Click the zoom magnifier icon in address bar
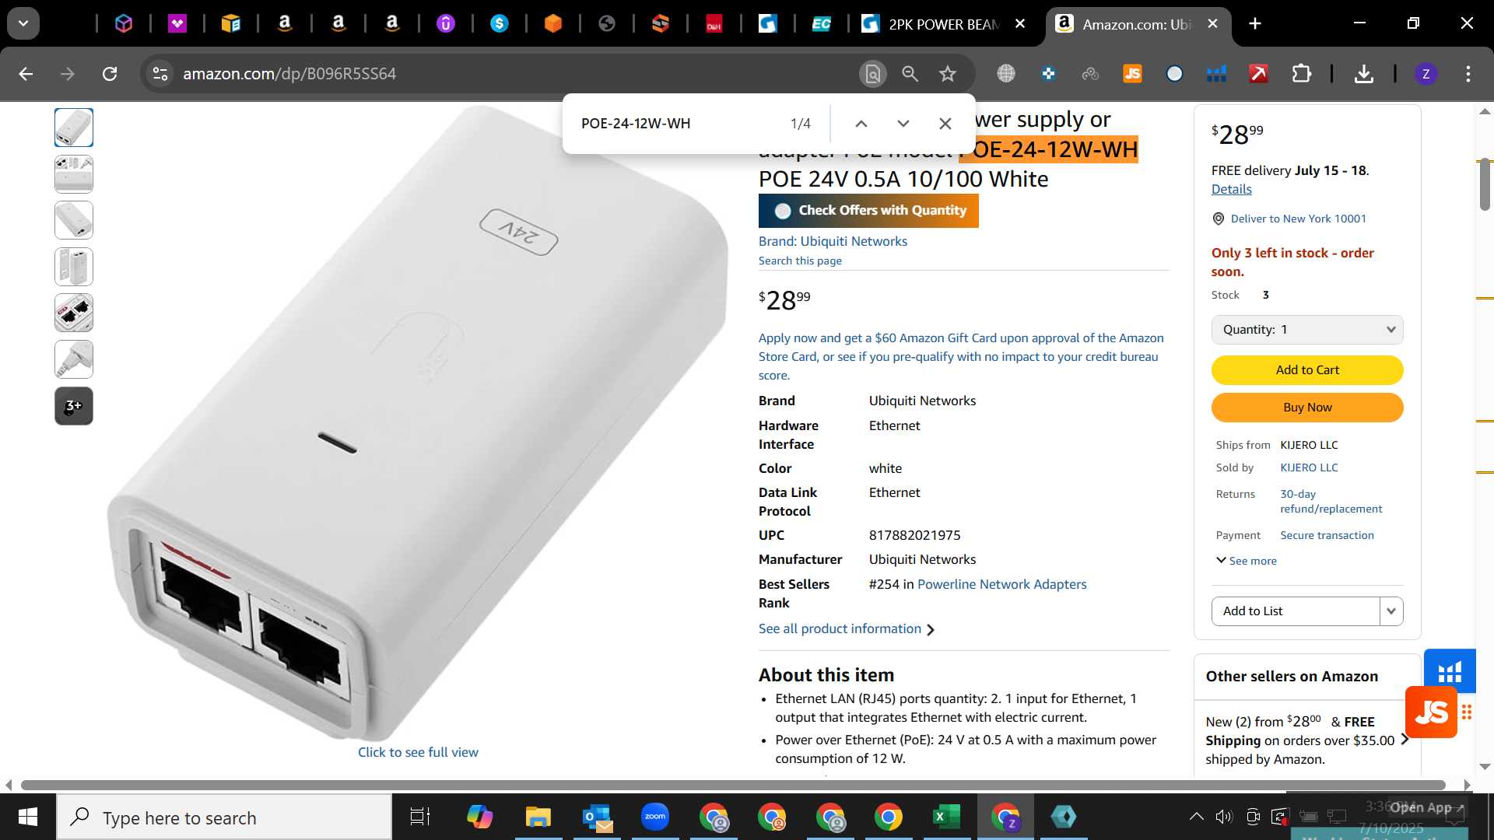This screenshot has width=1494, height=840. pos(910,74)
